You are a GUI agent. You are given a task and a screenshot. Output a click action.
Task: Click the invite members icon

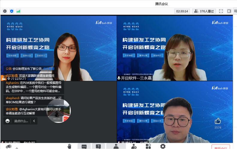point(133,146)
